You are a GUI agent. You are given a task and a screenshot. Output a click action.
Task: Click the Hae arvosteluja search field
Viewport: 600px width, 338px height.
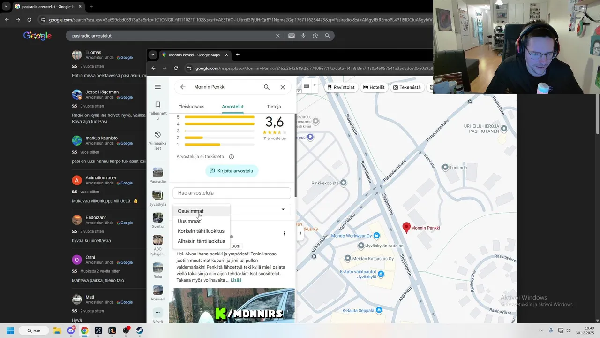232,193
